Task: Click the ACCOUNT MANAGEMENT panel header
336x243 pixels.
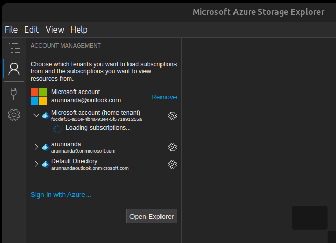Action: click(x=66, y=46)
